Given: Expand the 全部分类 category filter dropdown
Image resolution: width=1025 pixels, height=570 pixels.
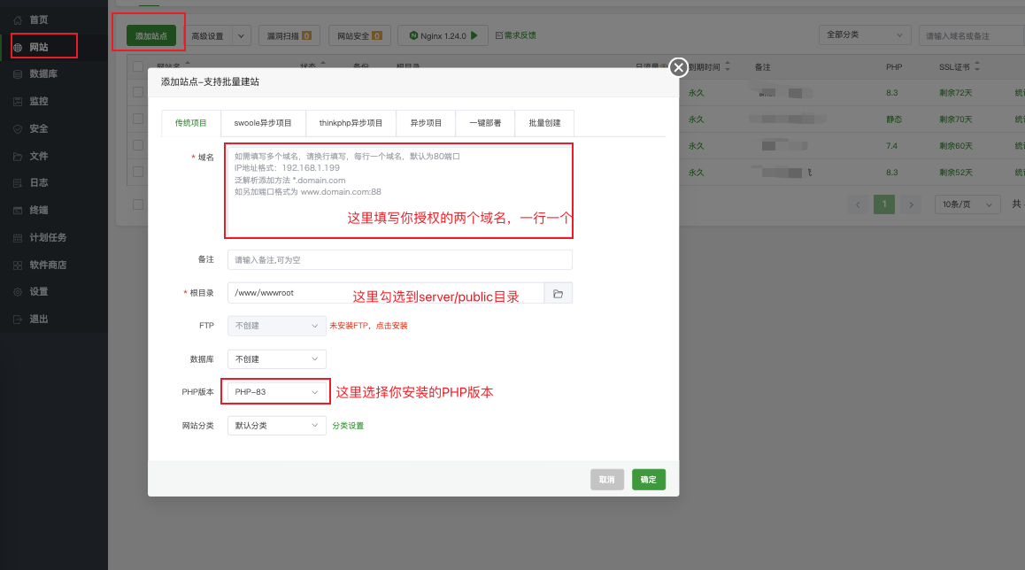Looking at the screenshot, I should pos(864,34).
